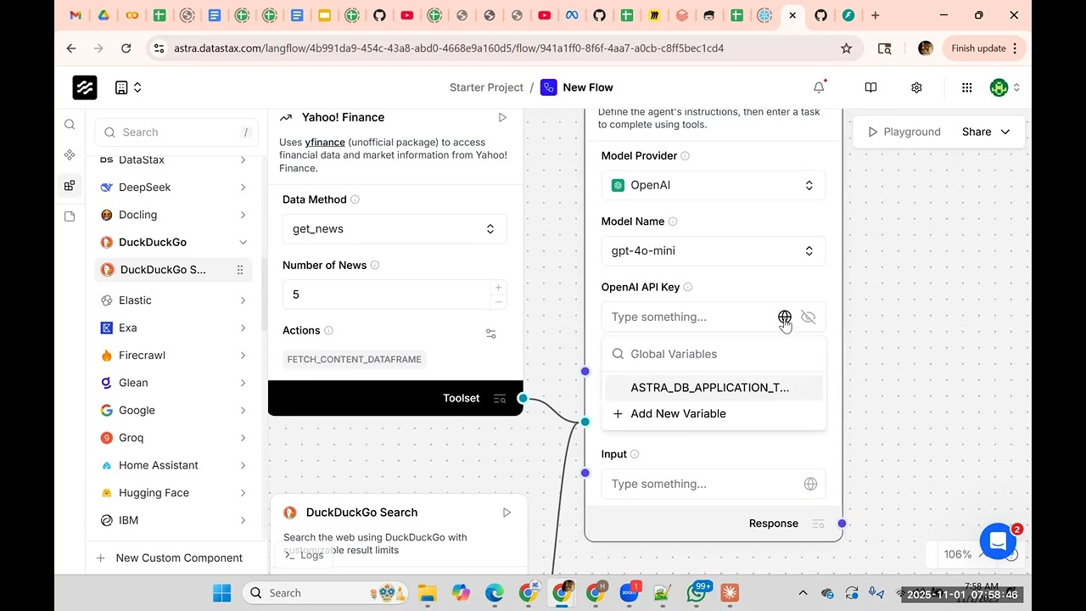Open Starter Project breadcrumb

486,87
